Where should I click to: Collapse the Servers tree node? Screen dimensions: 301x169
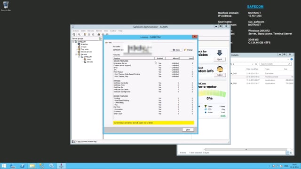[x=76, y=54]
